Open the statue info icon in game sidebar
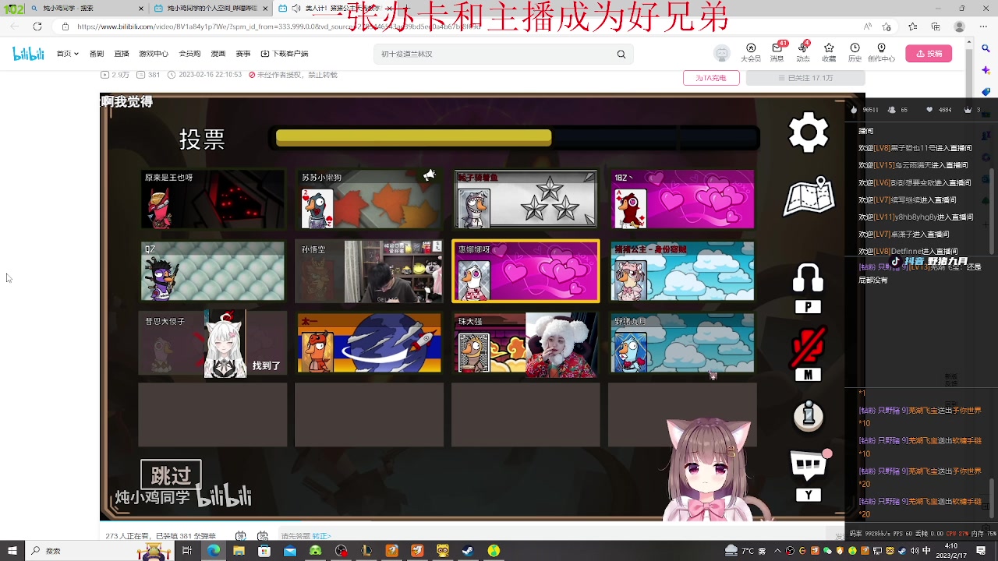The image size is (998, 561). pos(808,416)
